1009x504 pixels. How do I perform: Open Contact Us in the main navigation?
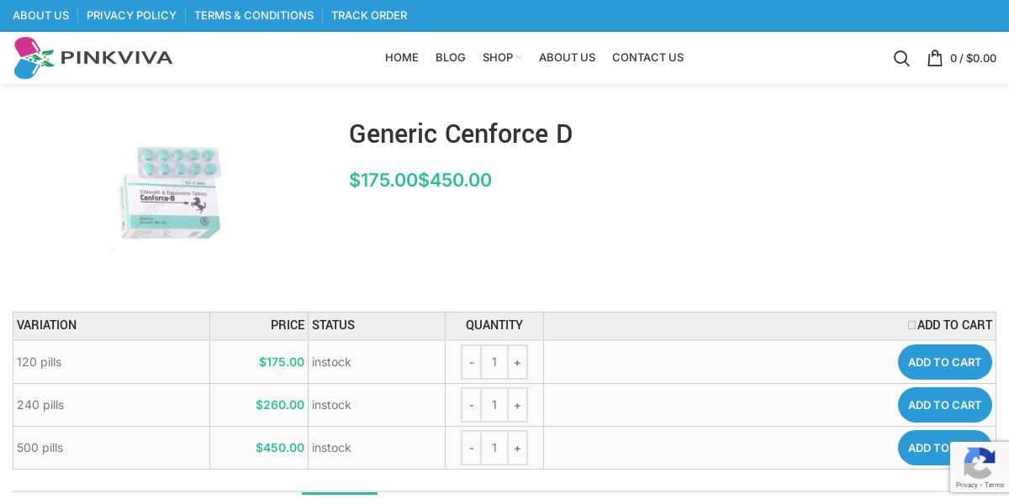(x=647, y=58)
